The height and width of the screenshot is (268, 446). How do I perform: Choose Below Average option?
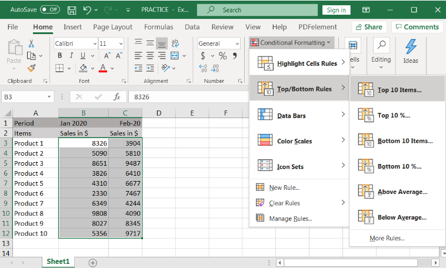tap(397, 217)
